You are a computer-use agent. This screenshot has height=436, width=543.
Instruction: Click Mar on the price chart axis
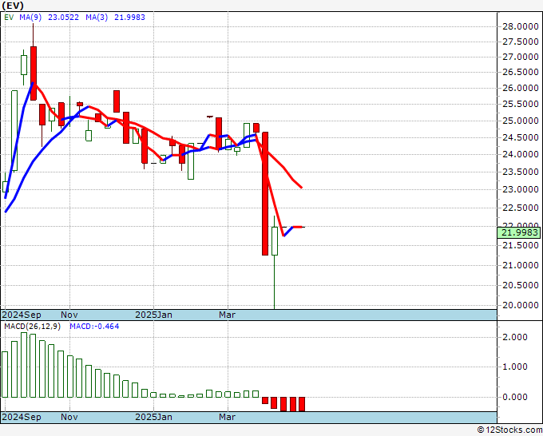point(227,315)
